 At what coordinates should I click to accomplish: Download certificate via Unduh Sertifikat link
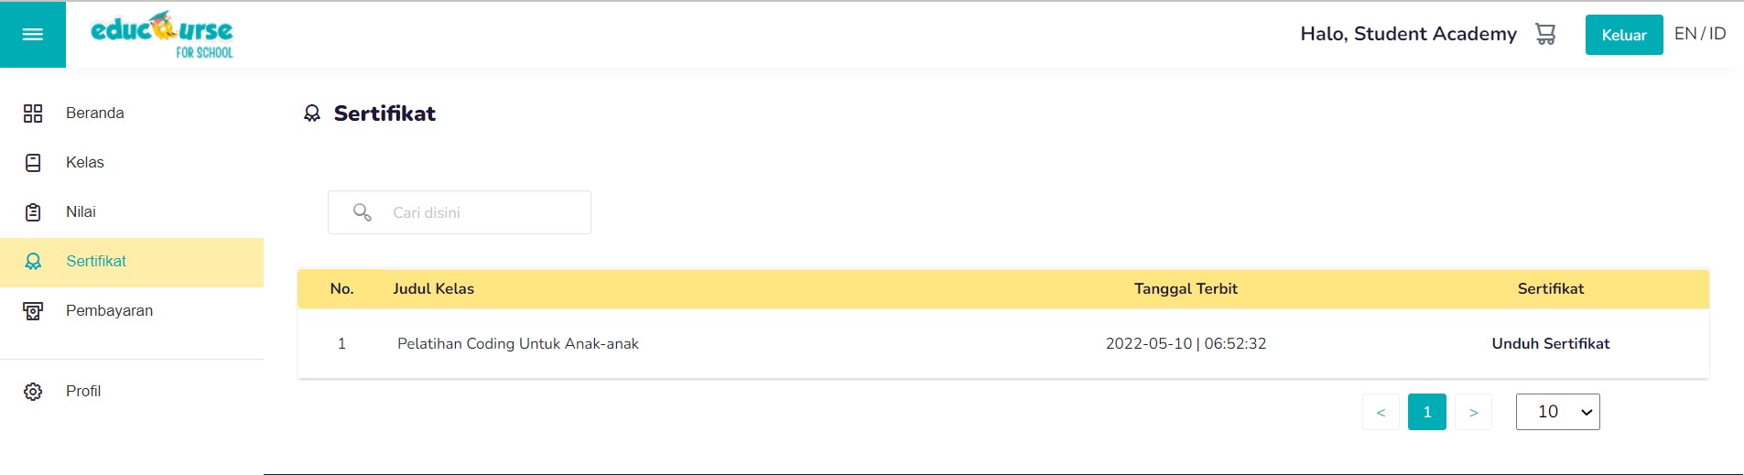pos(1551,344)
